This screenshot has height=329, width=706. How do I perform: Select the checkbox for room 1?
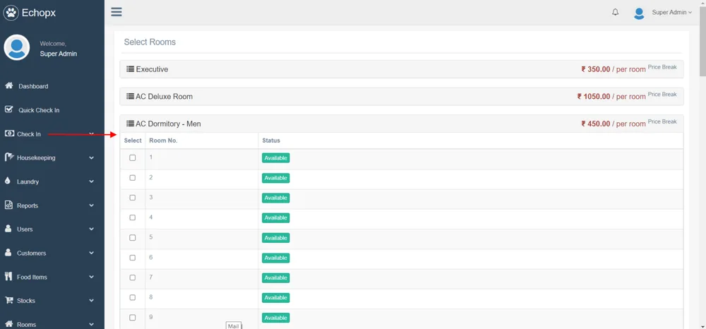[133, 158]
